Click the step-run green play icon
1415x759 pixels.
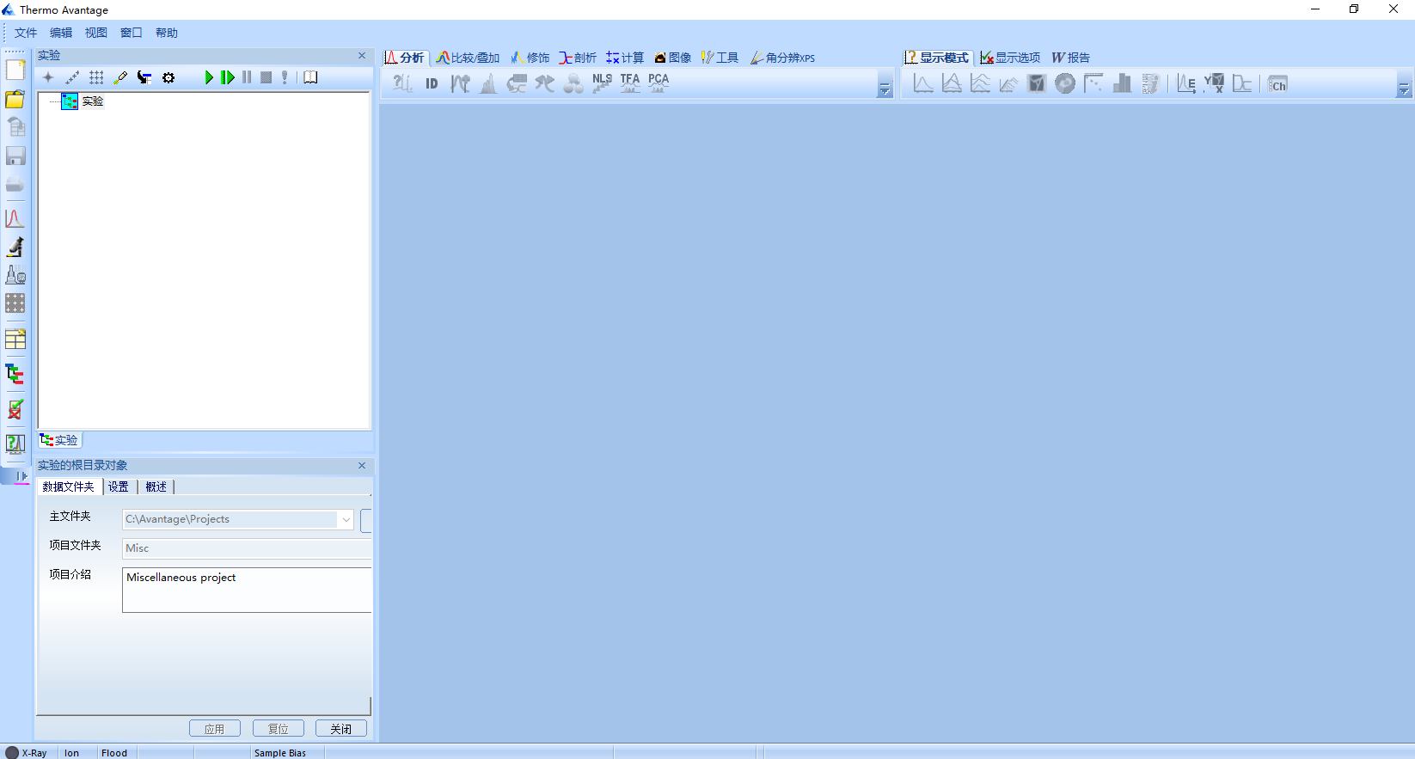point(228,77)
